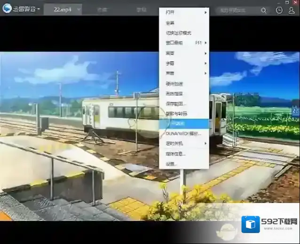300x244 pixels.
Task: Open the dropdown arrow beside 迅雷影音
Action: click(x=39, y=9)
